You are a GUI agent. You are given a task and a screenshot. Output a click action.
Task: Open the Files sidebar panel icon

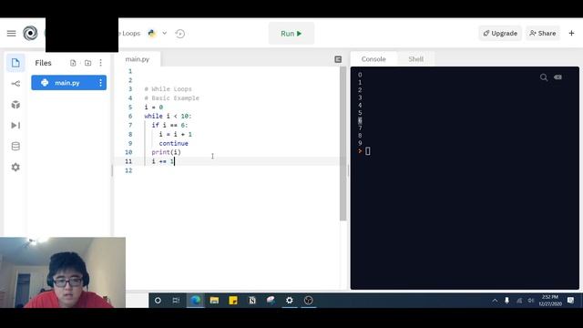coord(15,63)
